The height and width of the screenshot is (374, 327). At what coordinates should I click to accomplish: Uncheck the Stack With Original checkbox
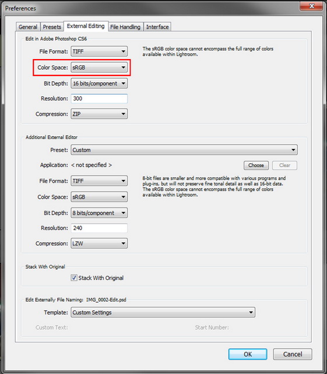click(74, 278)
